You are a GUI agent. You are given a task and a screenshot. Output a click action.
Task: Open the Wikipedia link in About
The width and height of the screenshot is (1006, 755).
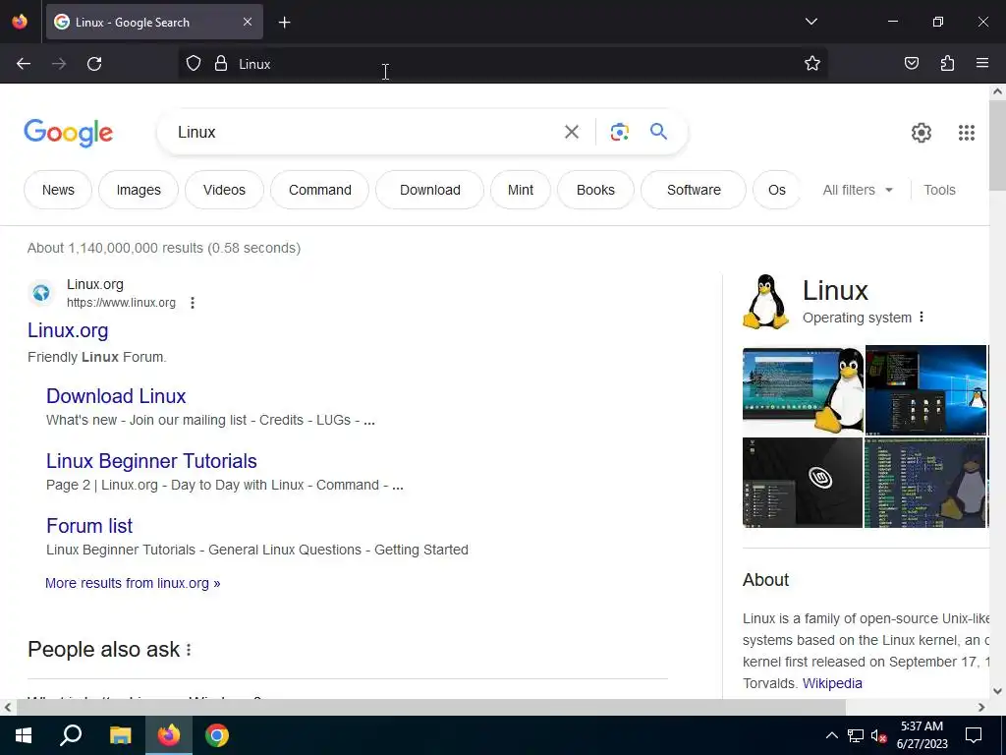coord(832,683)
